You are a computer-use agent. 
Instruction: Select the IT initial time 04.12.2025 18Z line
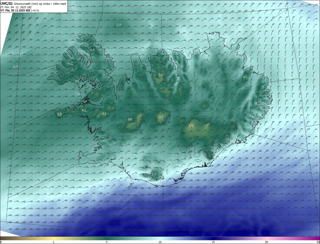pos(16,7)
